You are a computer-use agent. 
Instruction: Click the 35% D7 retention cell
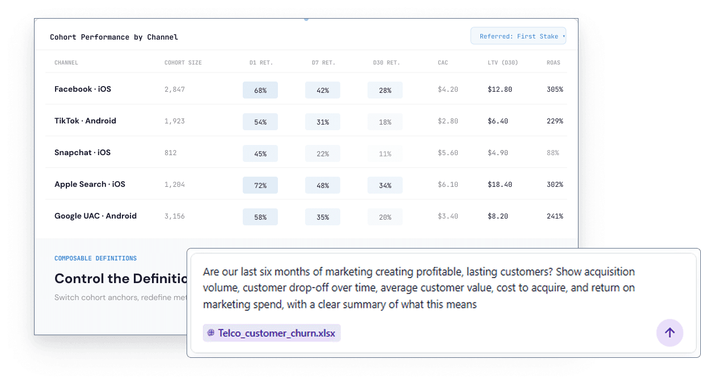(323, 217)
